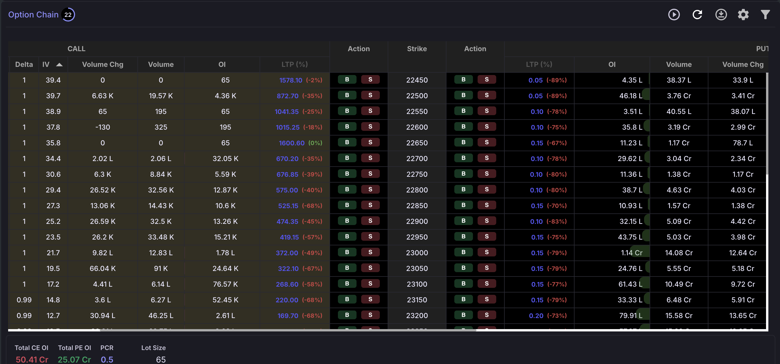Buy the 22700 put option
The image size is (780, 364).
[463, 158]
